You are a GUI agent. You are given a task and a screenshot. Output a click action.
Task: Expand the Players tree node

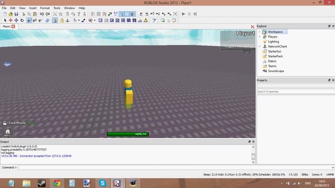point(260,37)
